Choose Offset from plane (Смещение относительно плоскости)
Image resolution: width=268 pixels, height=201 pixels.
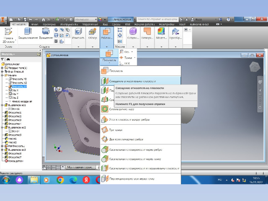tap(141, 81)
